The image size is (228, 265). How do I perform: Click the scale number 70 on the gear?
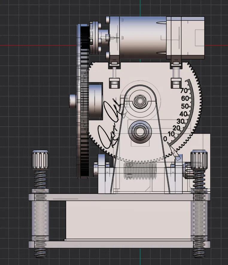tap(184, 91)
